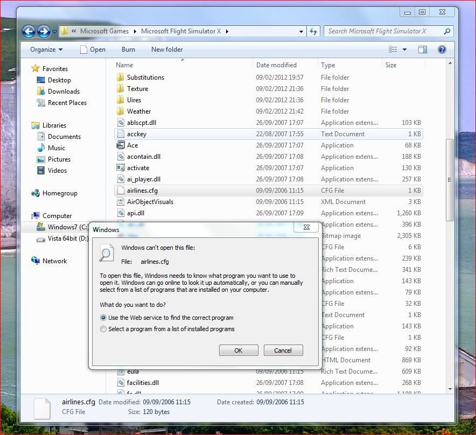Select Network in navigation pane
Viewport: 476px width, 435px height.
(x=49, y=261)
